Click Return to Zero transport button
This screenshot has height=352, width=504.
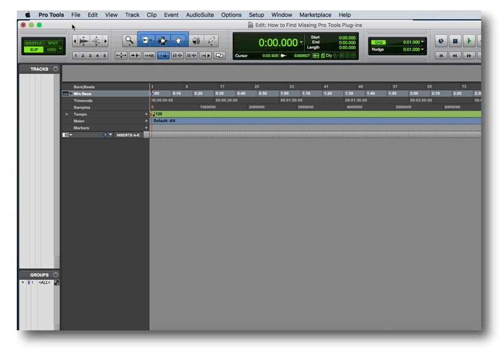click(x=441, y=55)
